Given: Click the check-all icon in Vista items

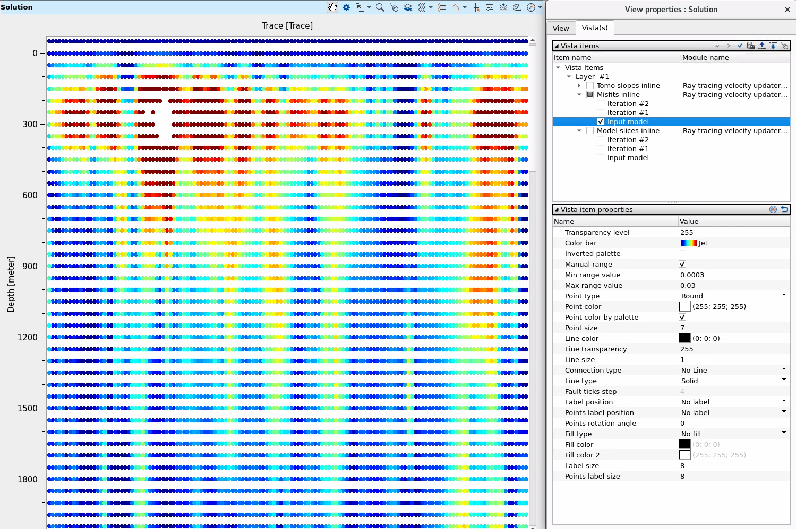Looking at the screenshot, I should [740, 46].
